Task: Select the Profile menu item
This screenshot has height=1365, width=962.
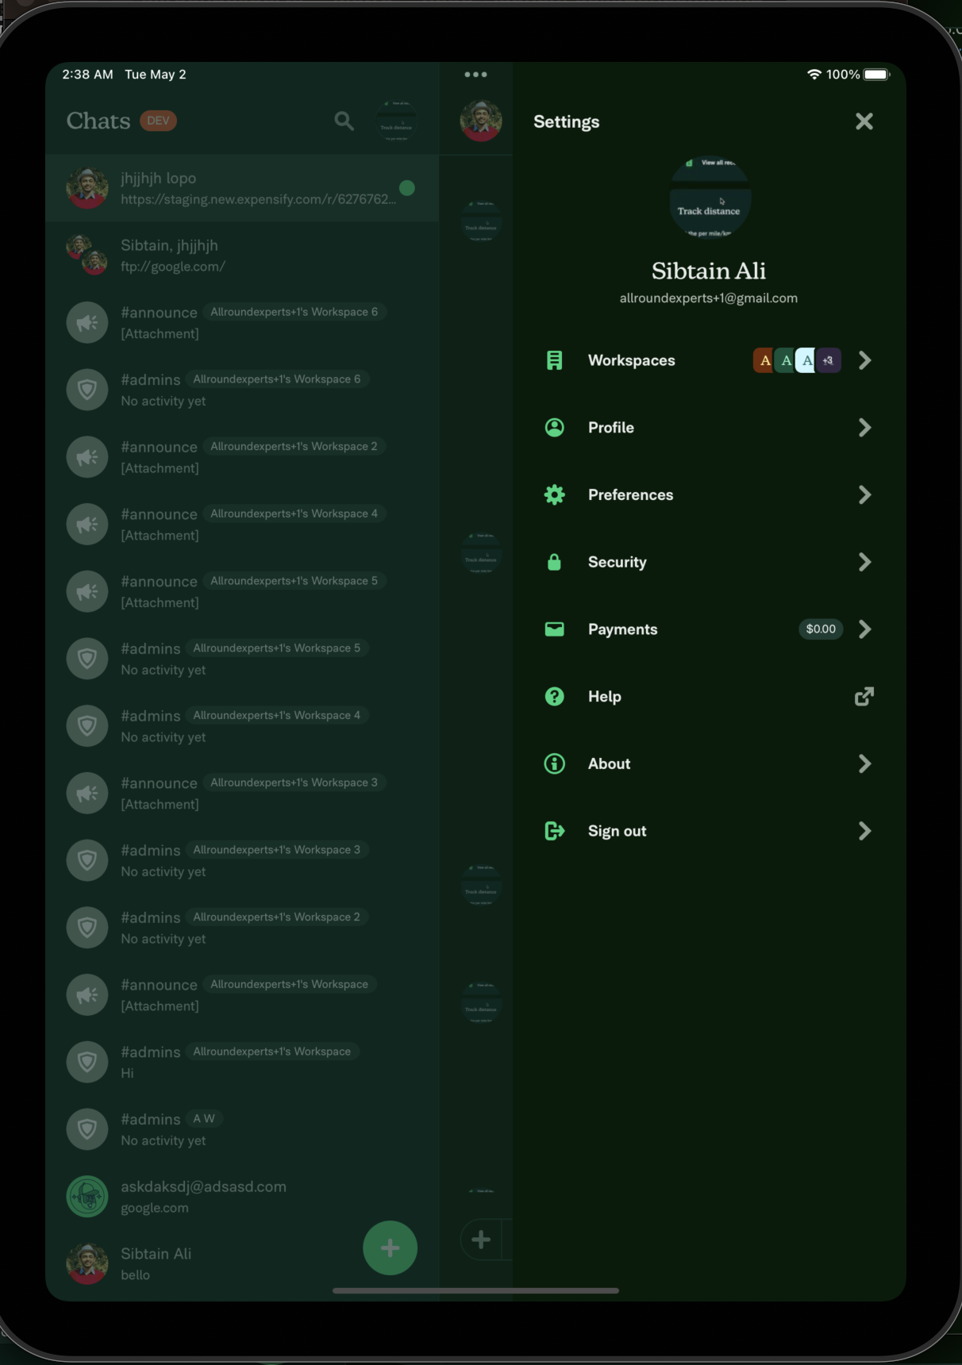Action: pyautogui.click(x=709, y=428)
